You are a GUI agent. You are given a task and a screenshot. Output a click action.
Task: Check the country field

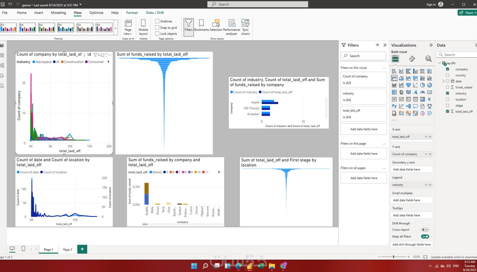click(x=448, y=75)
